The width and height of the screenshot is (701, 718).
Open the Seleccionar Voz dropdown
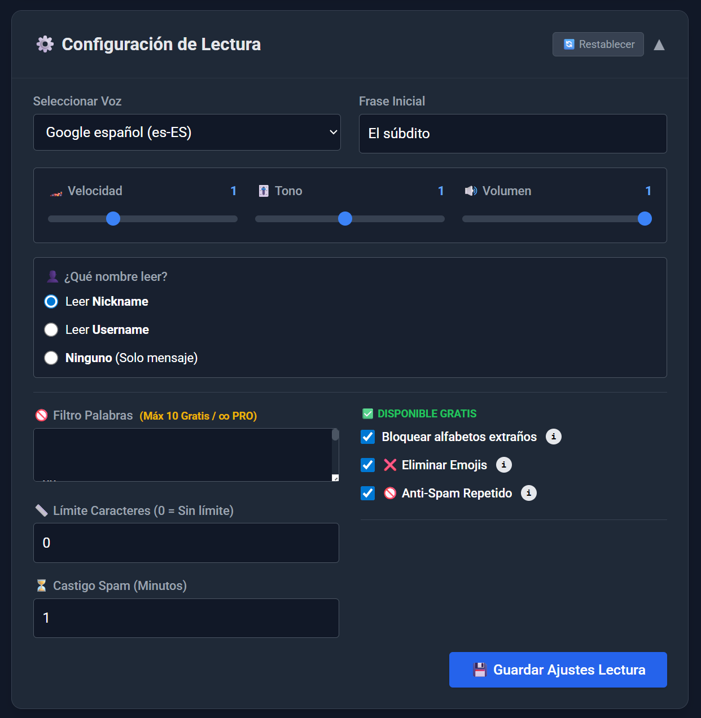pyautogui.click(x=187, y=133)
